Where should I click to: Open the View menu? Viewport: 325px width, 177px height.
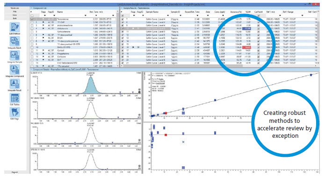tap(14, 15)
